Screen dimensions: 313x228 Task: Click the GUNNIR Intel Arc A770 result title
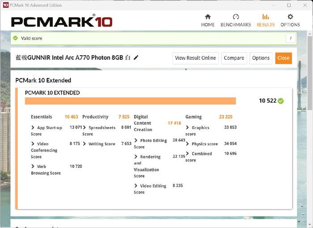point(73,57)
